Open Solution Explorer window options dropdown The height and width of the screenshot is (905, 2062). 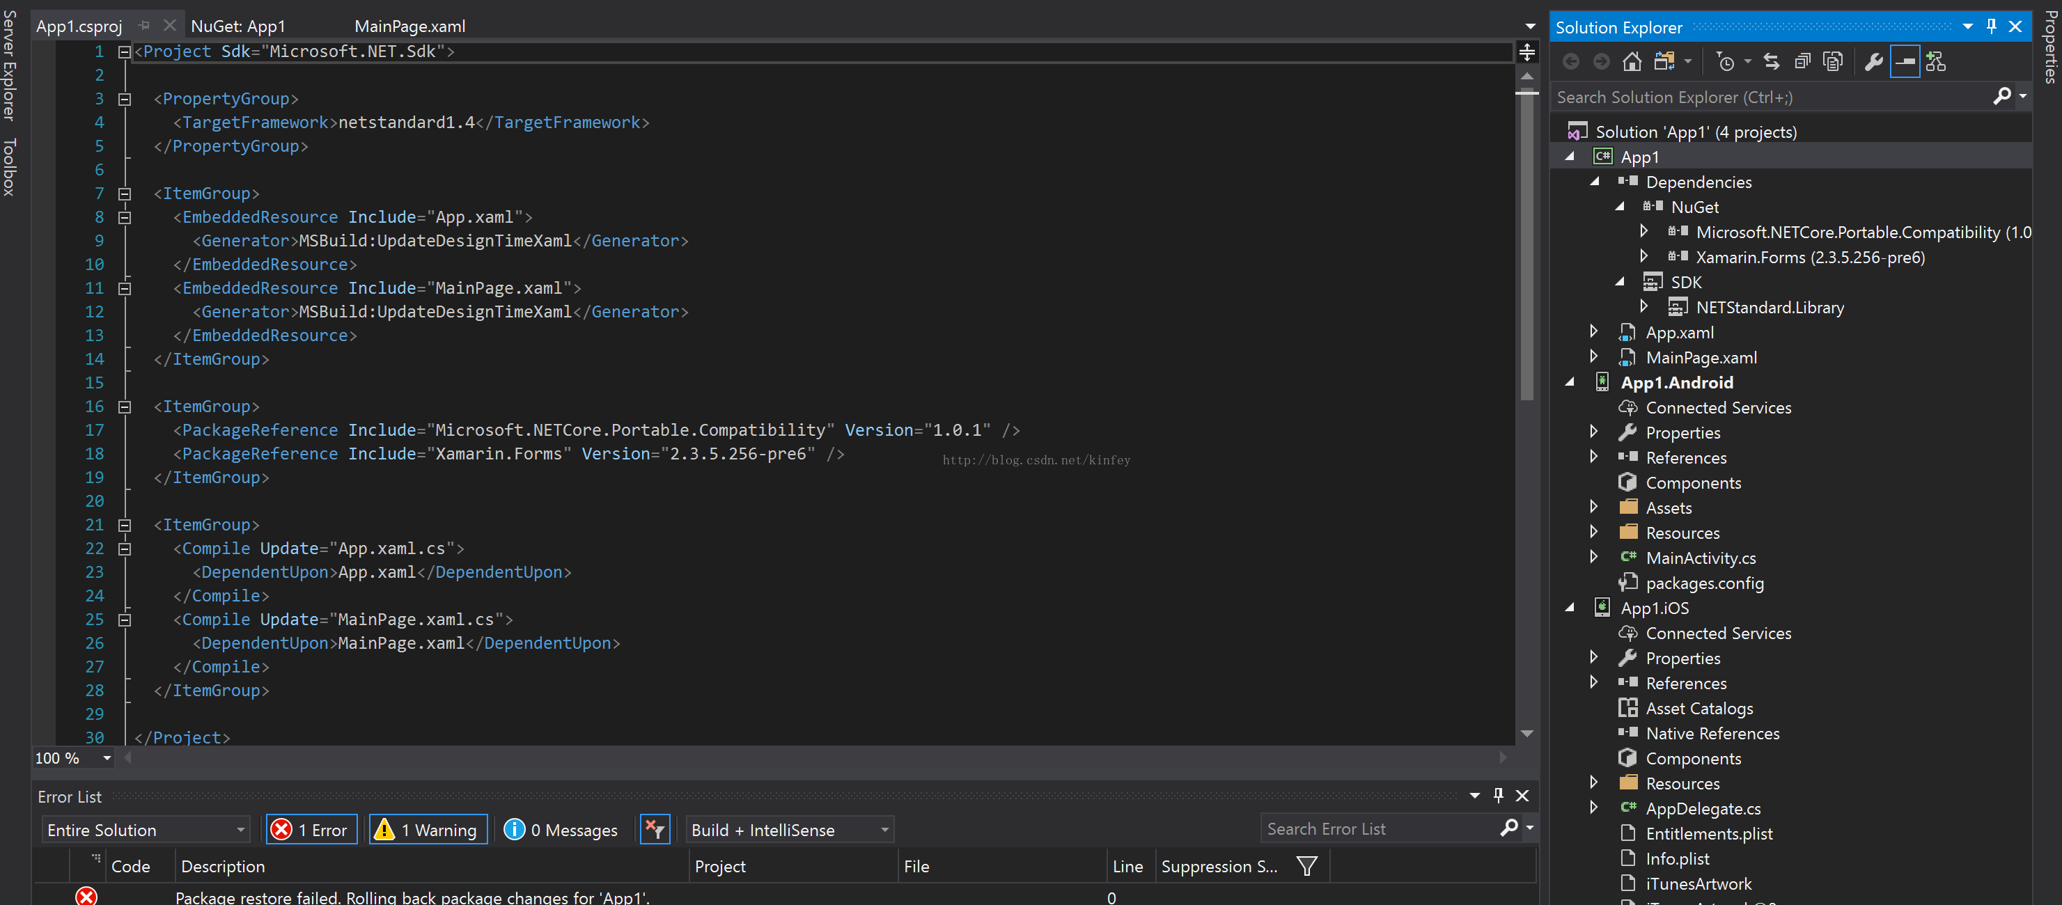pos(1967,26)
